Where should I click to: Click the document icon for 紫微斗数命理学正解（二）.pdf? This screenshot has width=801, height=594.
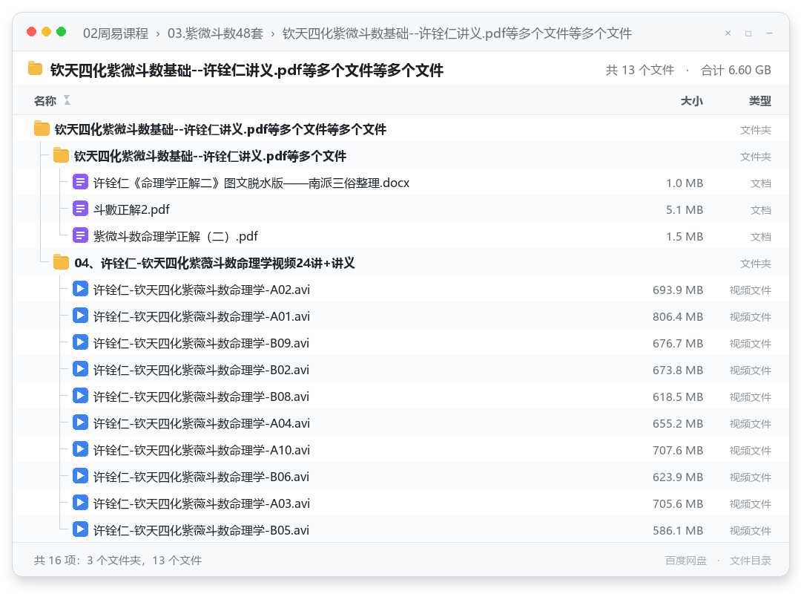(x=80, y=235)
